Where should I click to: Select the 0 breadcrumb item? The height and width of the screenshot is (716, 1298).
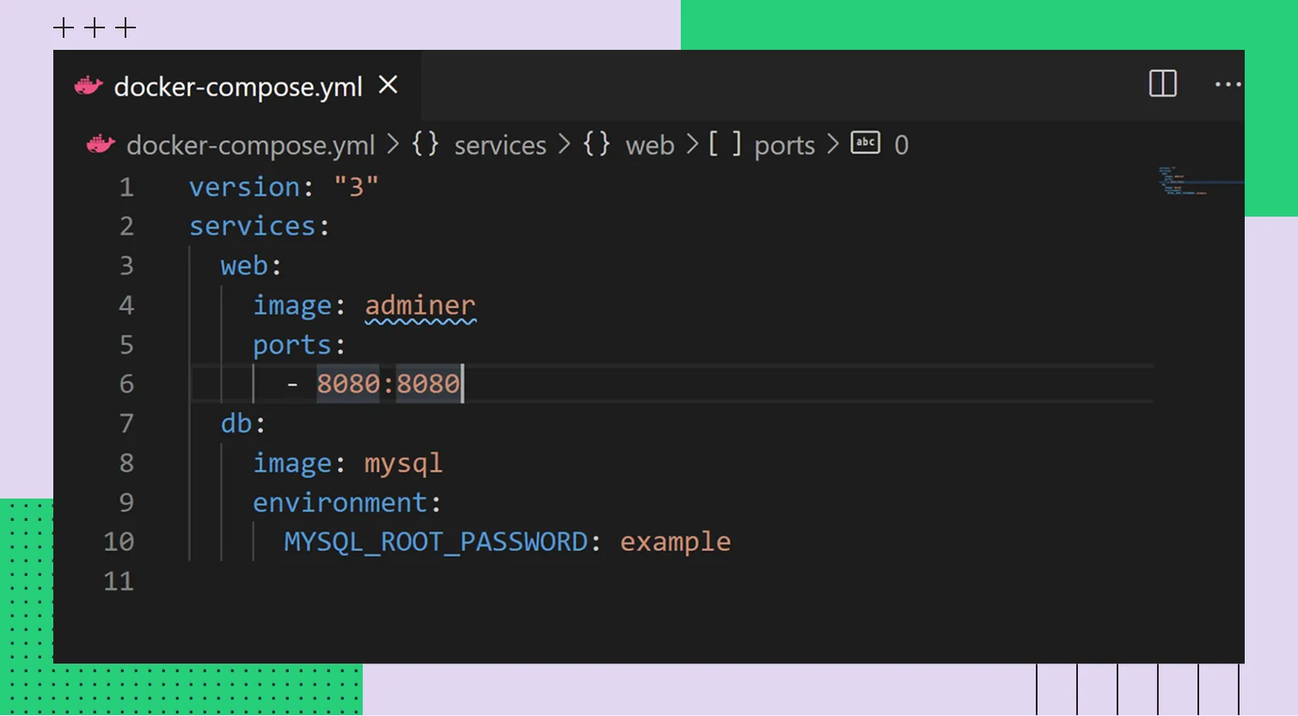(x=901, y=145)
